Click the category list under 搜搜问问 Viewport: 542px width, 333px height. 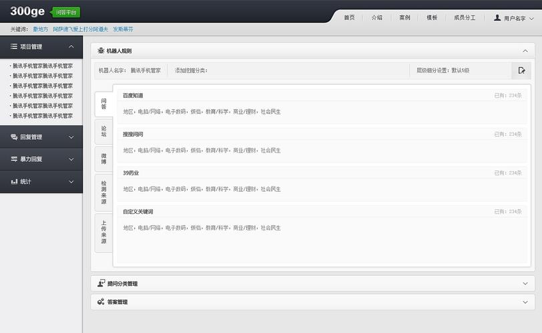coord(202,151)
